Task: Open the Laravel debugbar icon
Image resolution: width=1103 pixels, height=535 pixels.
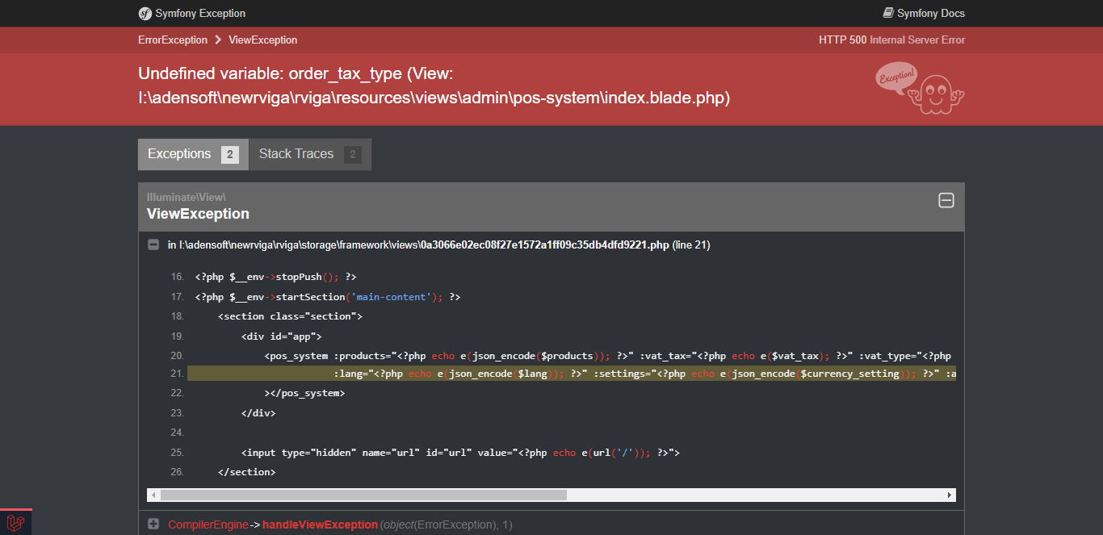Action: pyautogui.click(x=15, y=523)
